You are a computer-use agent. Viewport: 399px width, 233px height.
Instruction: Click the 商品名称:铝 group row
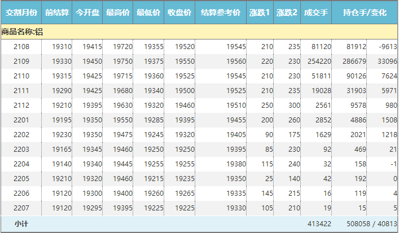coord(23,32)
